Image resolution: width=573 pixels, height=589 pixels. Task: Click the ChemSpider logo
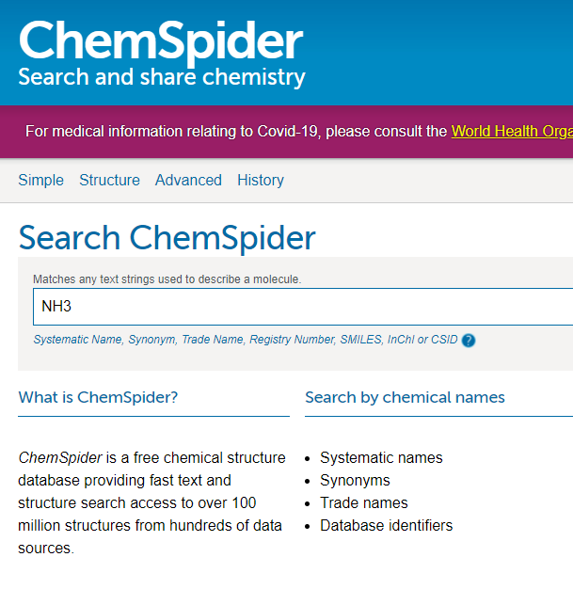pyautogui.click(x=160, y=42)
